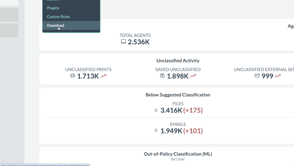Viewport: 294px width, 166px height.
Task: Click the Out-of-Policy Classification (ML) title
Action: [x=178, y=154]
